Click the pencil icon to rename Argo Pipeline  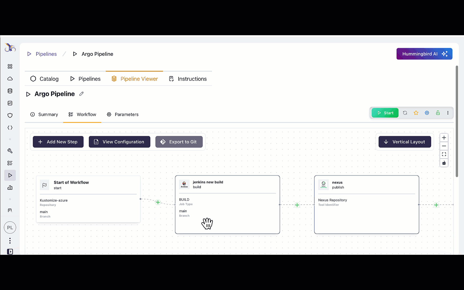81,94
